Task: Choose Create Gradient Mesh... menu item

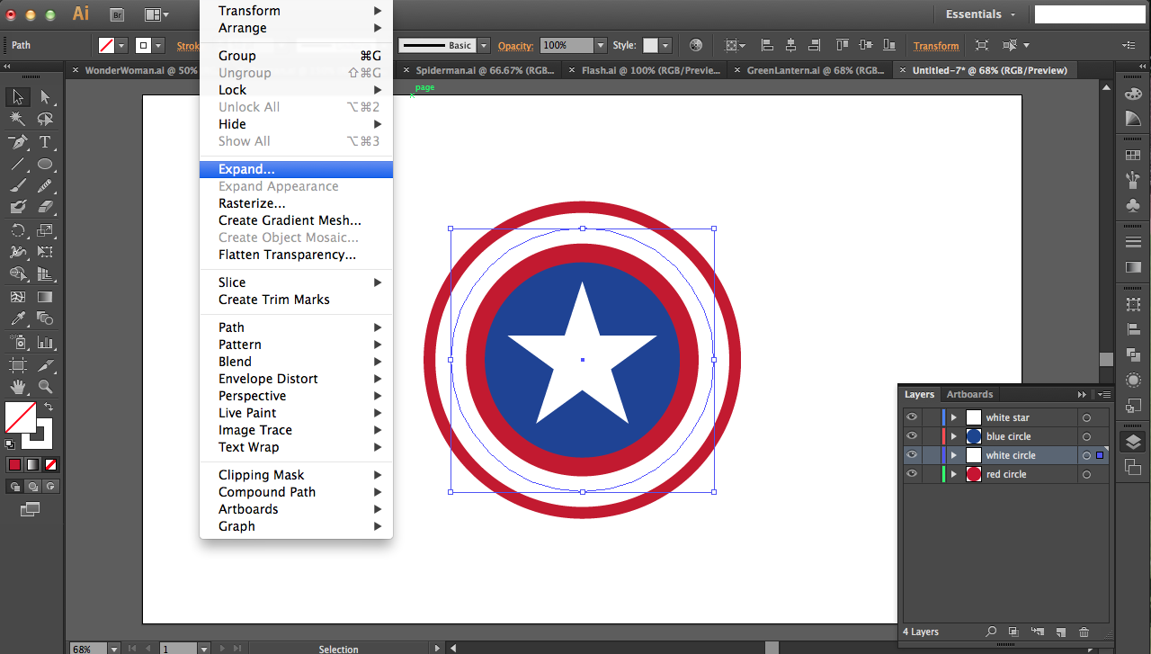Action: [x=296, y=220]
